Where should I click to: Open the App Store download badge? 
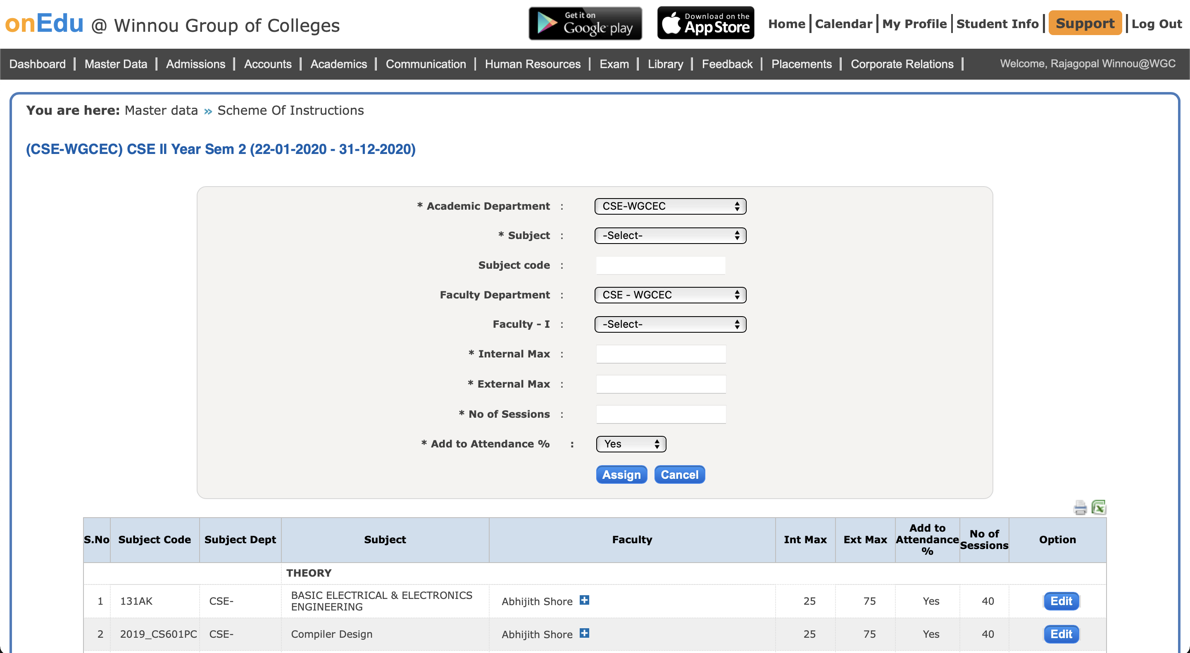705,23
